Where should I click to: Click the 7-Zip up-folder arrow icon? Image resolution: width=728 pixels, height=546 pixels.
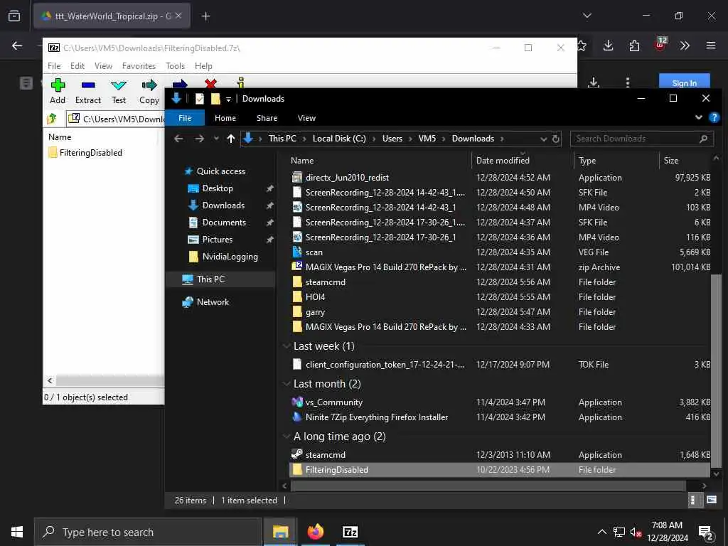click(x=52, y=119)
